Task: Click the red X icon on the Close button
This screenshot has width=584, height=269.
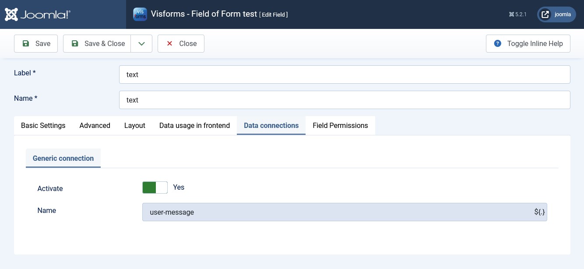Action: (x=169, y=43)
